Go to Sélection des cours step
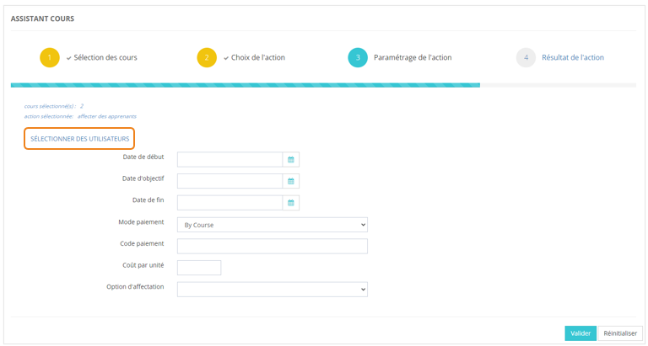The height and width of the screenshot is (346, 648). tap(105, 58)
